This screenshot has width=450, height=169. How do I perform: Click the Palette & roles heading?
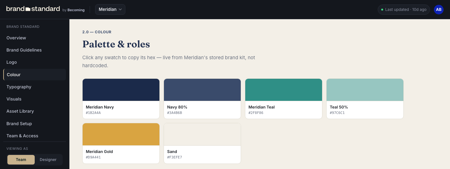pos(116,44)
